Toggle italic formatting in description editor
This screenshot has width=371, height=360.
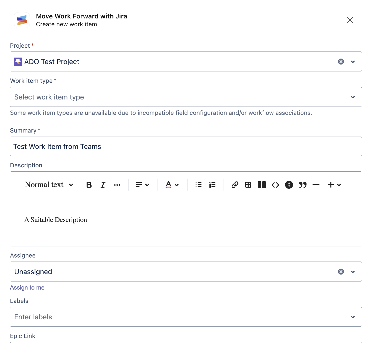(x=103, y=185)
